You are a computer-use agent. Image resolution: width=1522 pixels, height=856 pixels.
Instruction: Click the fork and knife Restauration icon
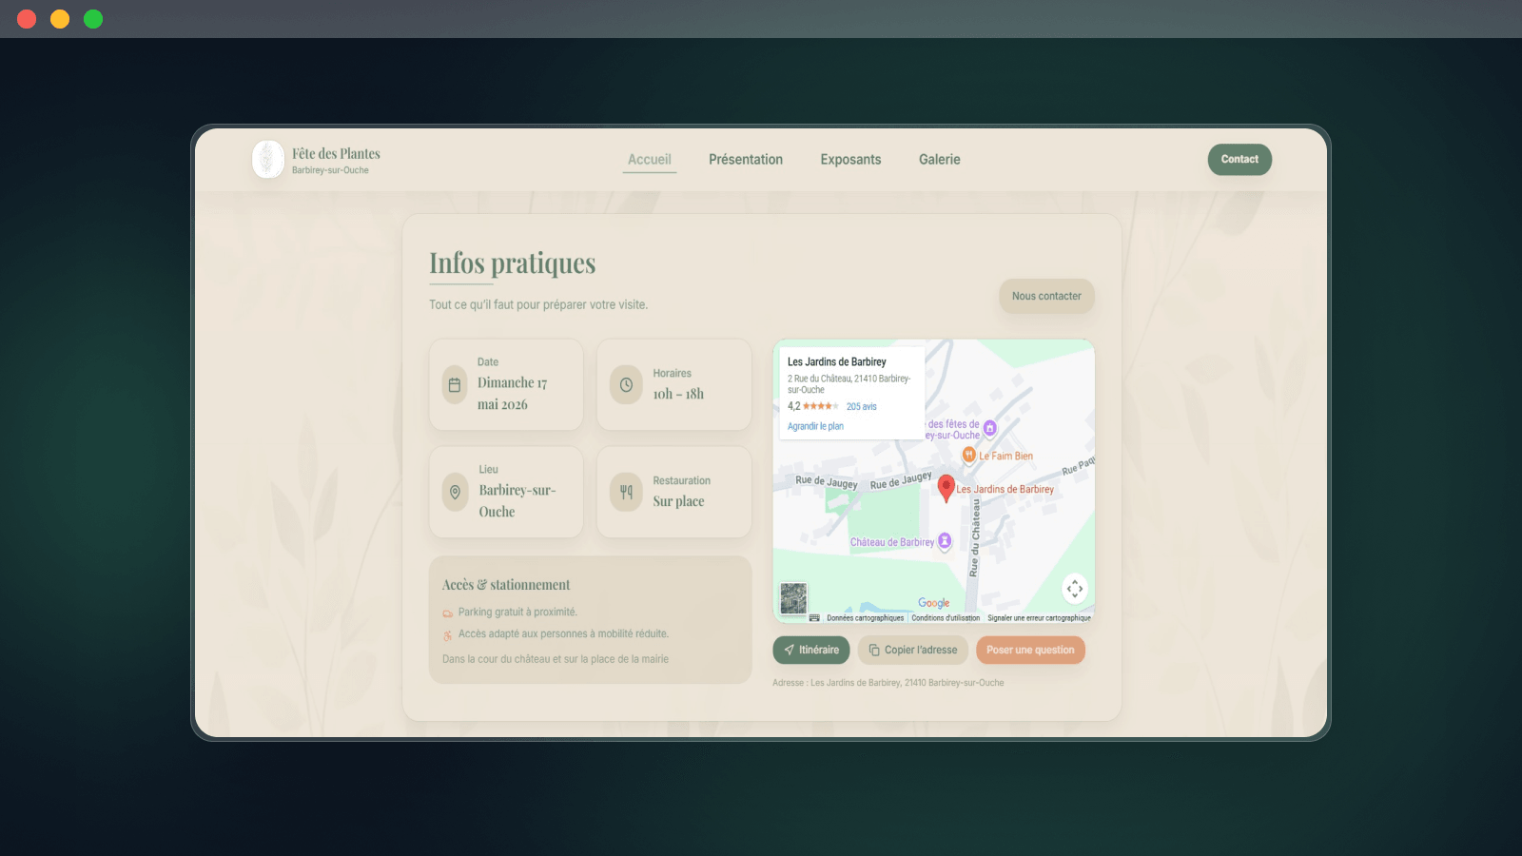pyautogui.click(x=626, y=493)
